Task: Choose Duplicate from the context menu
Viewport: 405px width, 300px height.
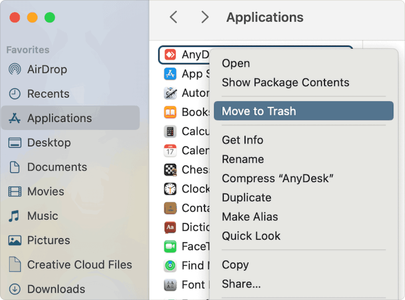Action: click(303, 197)
